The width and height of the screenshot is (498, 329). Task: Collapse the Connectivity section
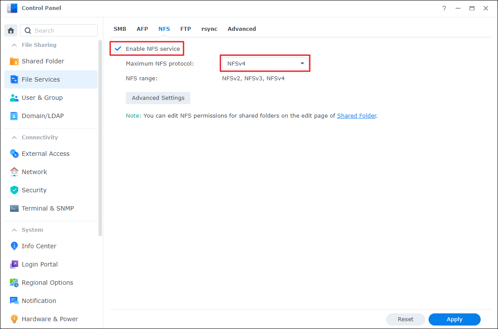tap(13, 137)
